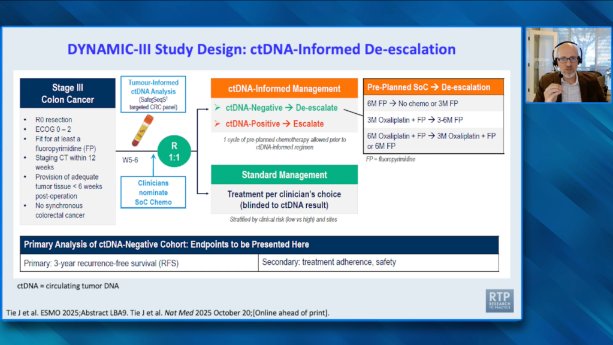The width and height of the screenshot is (613, 345).
Task: Click the Primary Analysis of ctDNA-Negative Cohort banner
Action: [259, 245]
